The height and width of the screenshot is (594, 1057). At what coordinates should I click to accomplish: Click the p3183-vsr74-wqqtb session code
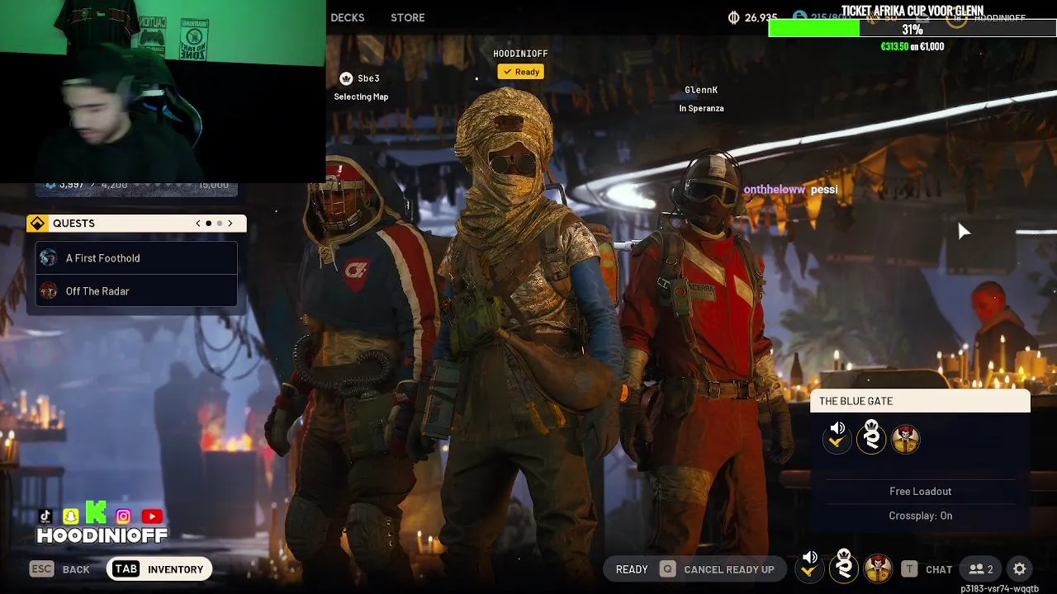[x=999, y=588]
